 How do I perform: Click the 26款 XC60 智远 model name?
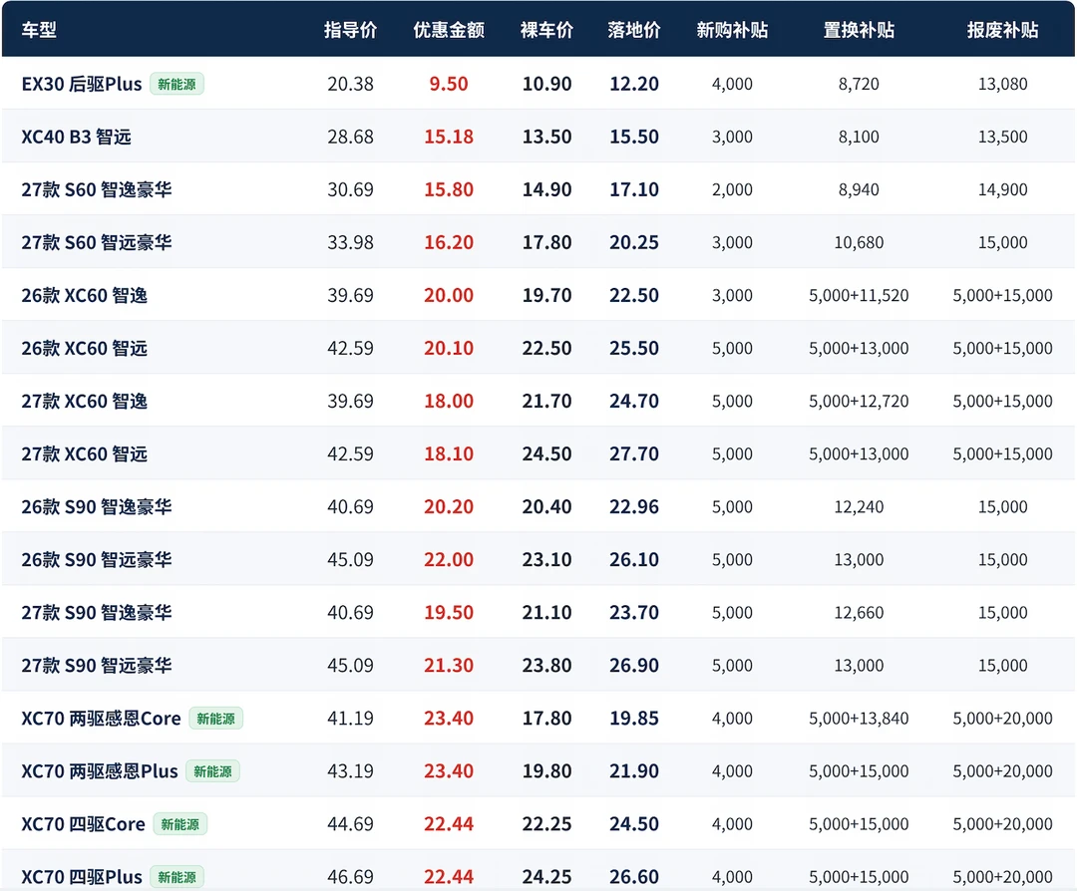tap(85, 348)
